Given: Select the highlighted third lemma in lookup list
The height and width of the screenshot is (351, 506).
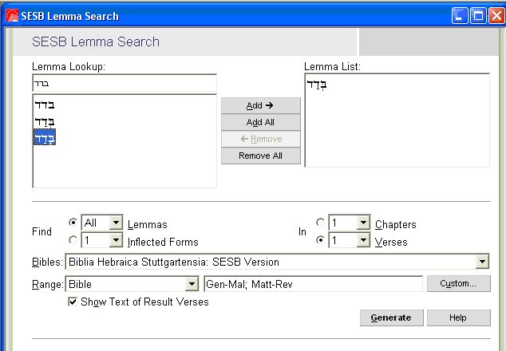Looking at the screenshot, I should pyautogui.click(x=45, y=137).
